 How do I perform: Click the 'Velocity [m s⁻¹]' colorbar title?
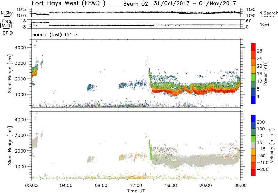(272, 145)
